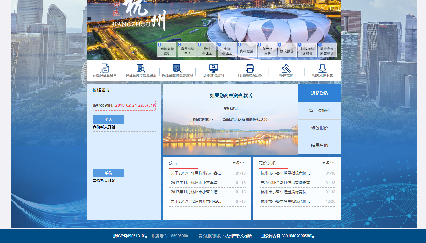Select step 3 缴付保证金
Viewport: 426px width, 243px height.
[207, 50]
